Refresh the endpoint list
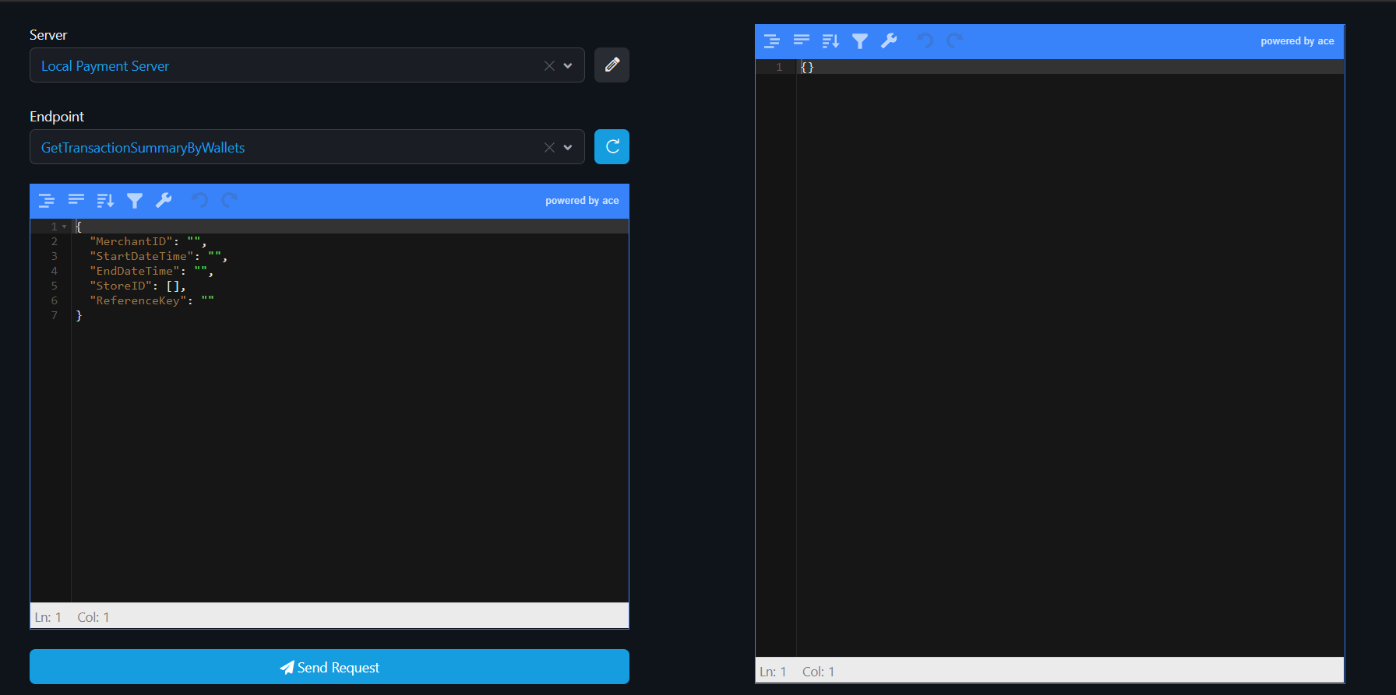The width and height of the screenshot is (1396, 695). [612, 146]
